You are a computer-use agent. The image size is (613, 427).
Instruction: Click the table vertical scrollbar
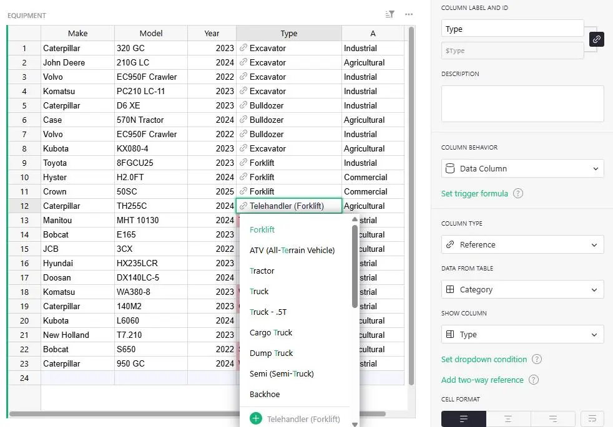click(411, 206)
